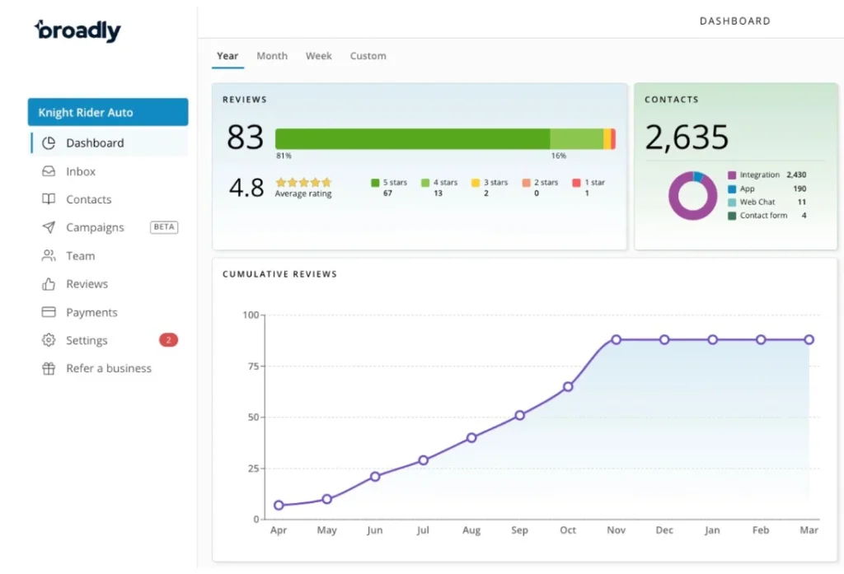Switch to the Month tab

(x=272, y=56)
